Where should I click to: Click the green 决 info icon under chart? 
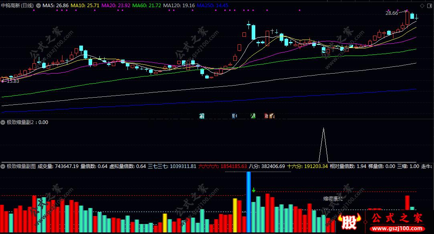[x=253, y=116]
